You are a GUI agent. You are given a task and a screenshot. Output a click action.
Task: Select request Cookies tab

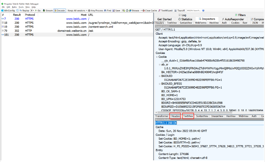pyautogui.click(x=235, y=23)
